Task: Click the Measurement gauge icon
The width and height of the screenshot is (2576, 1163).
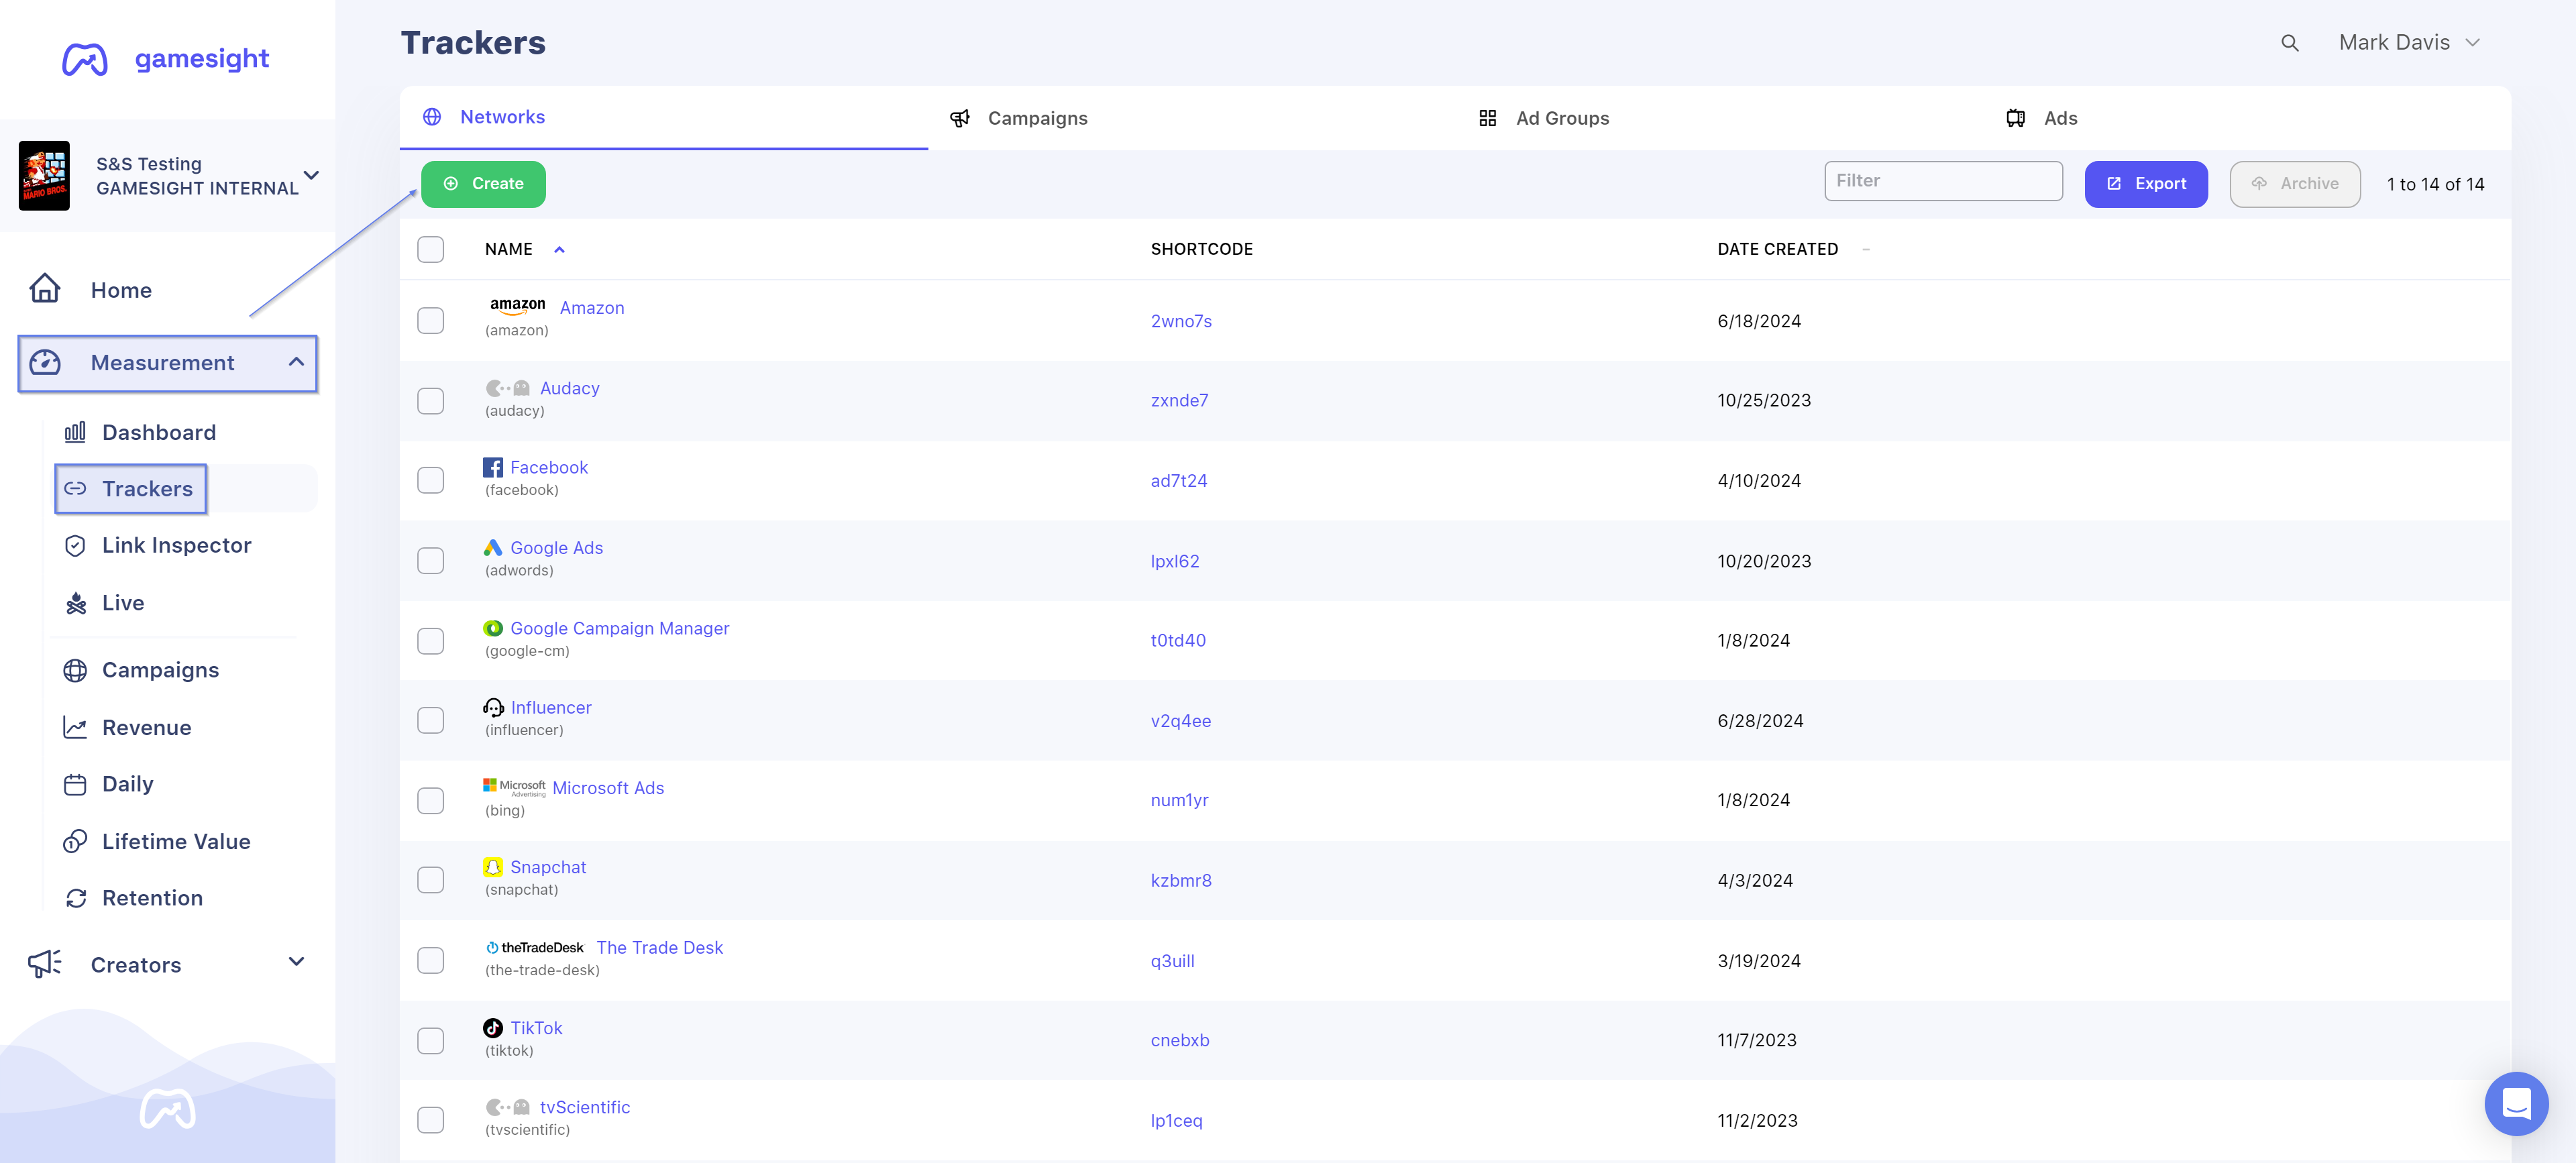Action: tap(45, 362)
